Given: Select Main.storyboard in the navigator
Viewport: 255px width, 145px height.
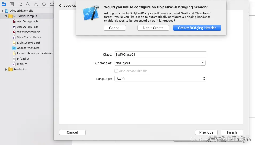Looking at the screenshot, I should [29, 43].
